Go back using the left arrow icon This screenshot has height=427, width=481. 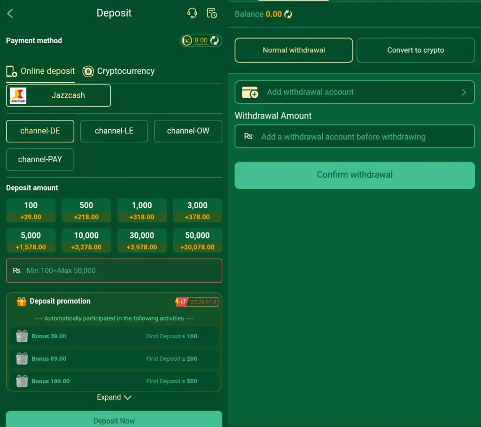(x=10, y=14)
